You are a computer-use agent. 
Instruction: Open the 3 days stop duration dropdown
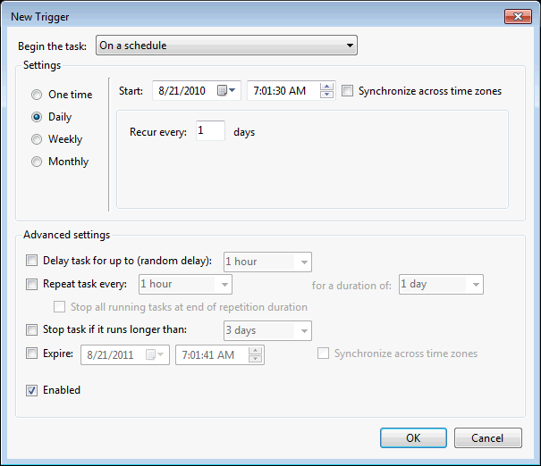coord(266,330)
